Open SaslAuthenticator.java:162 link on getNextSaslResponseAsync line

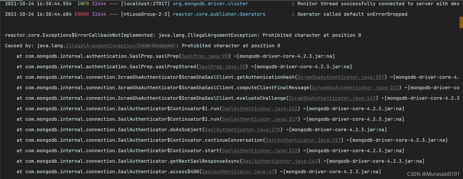point(280,161)
